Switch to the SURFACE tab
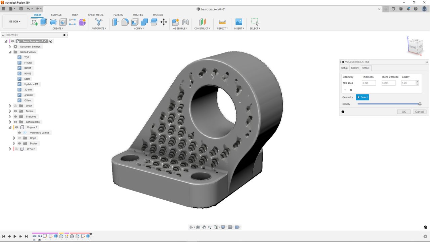Image resolution: width=430 pixels, height=242 pixels. click(56, 15)
